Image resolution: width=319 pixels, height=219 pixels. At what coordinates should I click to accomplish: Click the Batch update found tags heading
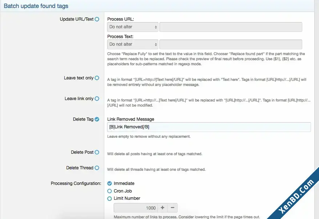click(36, 6)
